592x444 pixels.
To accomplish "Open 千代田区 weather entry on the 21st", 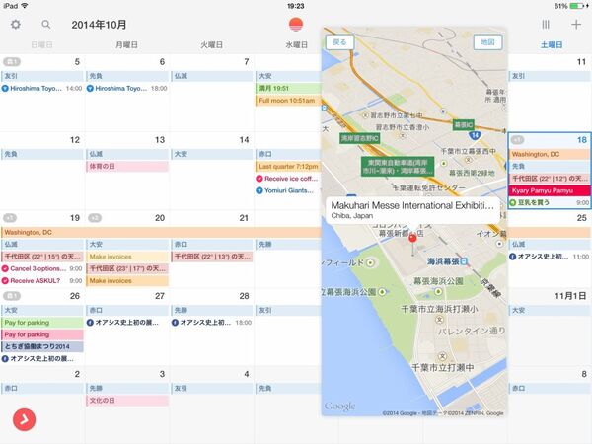I will click(212, 257).
